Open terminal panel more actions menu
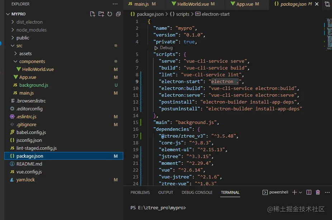 tap(327, 192)
